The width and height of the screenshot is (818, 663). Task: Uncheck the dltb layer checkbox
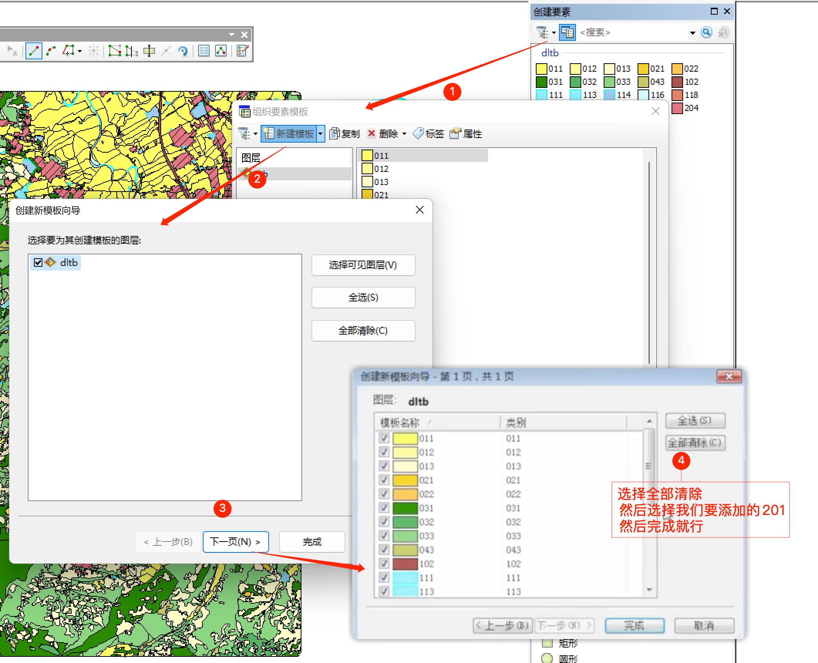tap(38, 263)
